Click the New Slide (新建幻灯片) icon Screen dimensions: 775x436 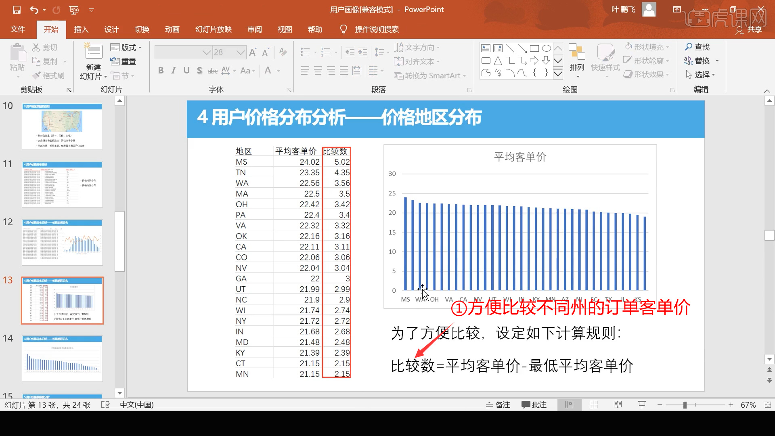click(x=93, y=52)
